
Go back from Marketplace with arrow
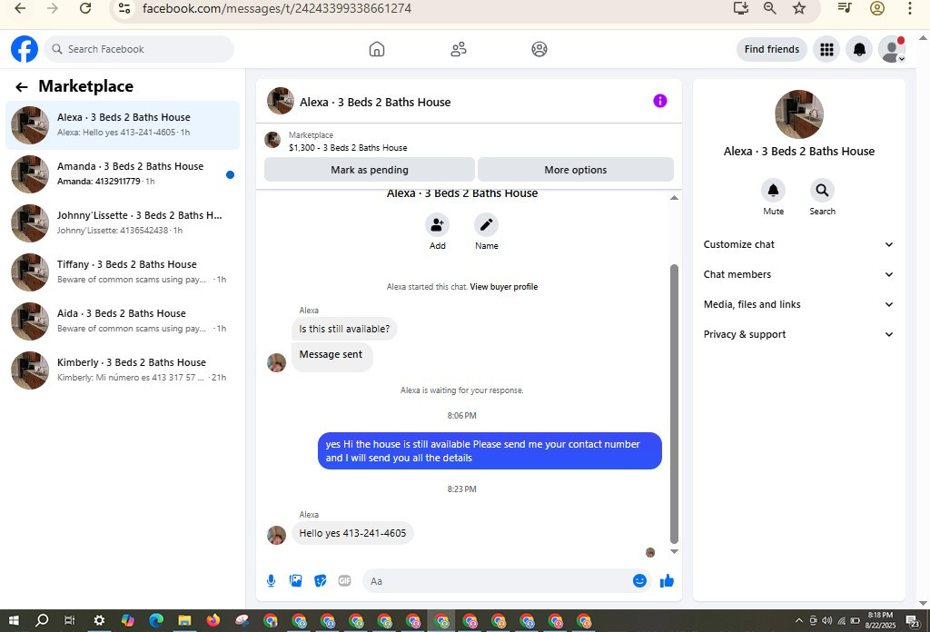(22, 87)
